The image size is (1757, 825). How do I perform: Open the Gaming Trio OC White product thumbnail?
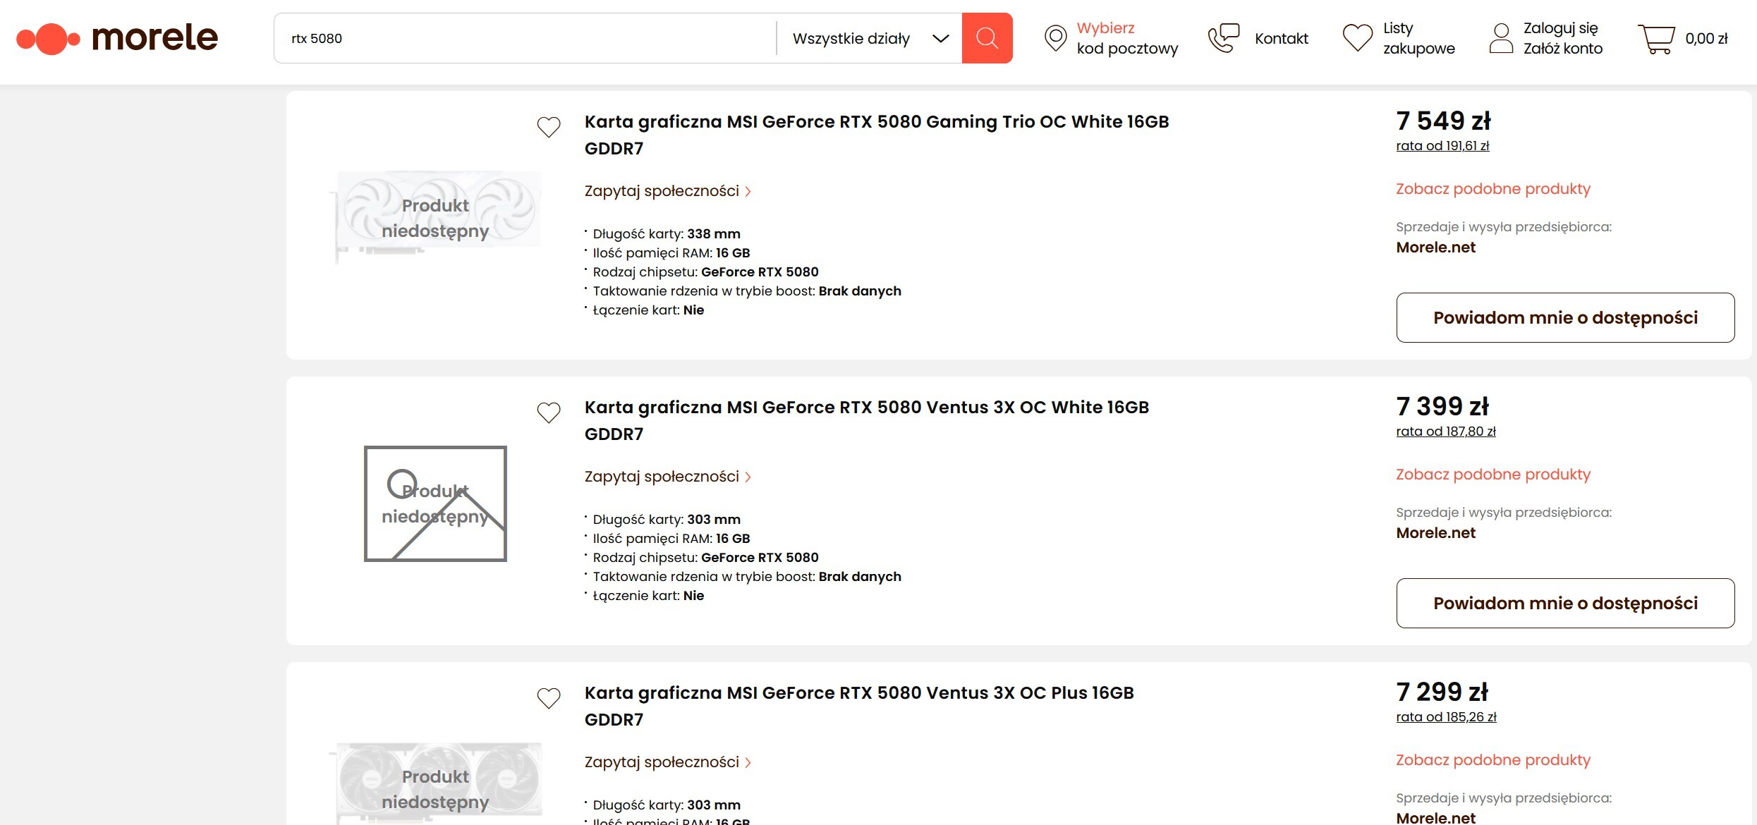point(435,219)
